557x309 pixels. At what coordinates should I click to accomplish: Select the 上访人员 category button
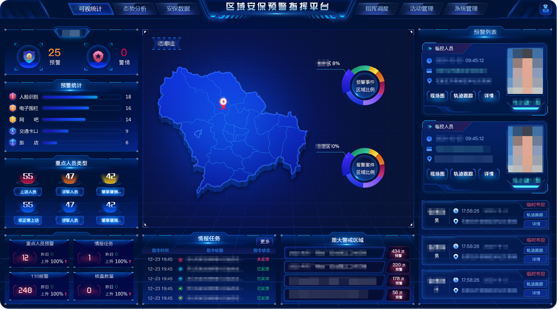pyautogui.click(x=28, y=192)
